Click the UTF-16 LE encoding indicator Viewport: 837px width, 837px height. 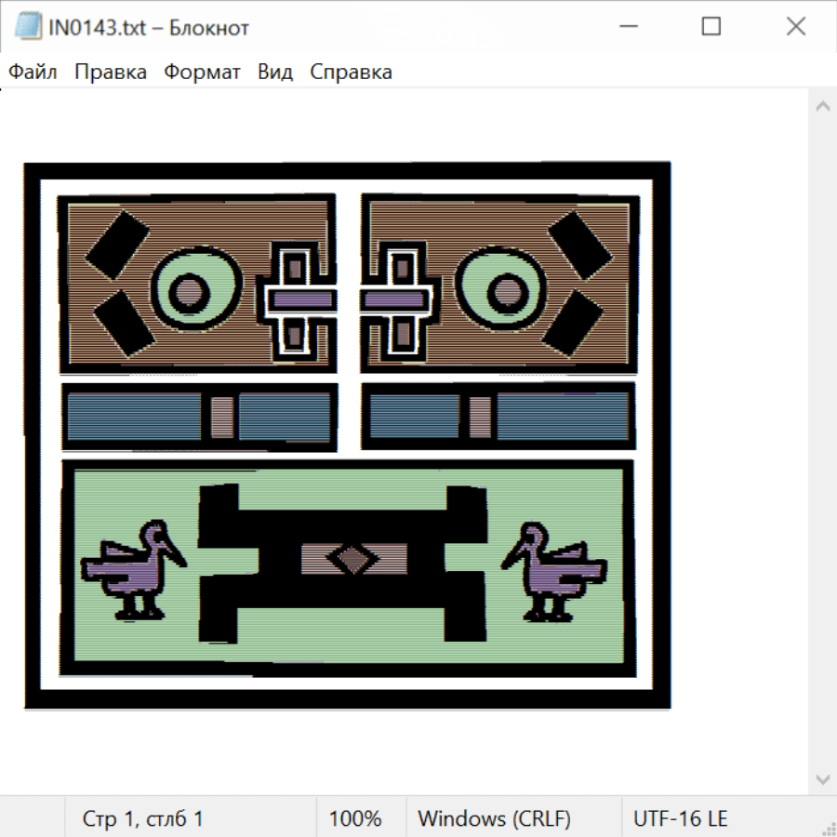point(680,818)
